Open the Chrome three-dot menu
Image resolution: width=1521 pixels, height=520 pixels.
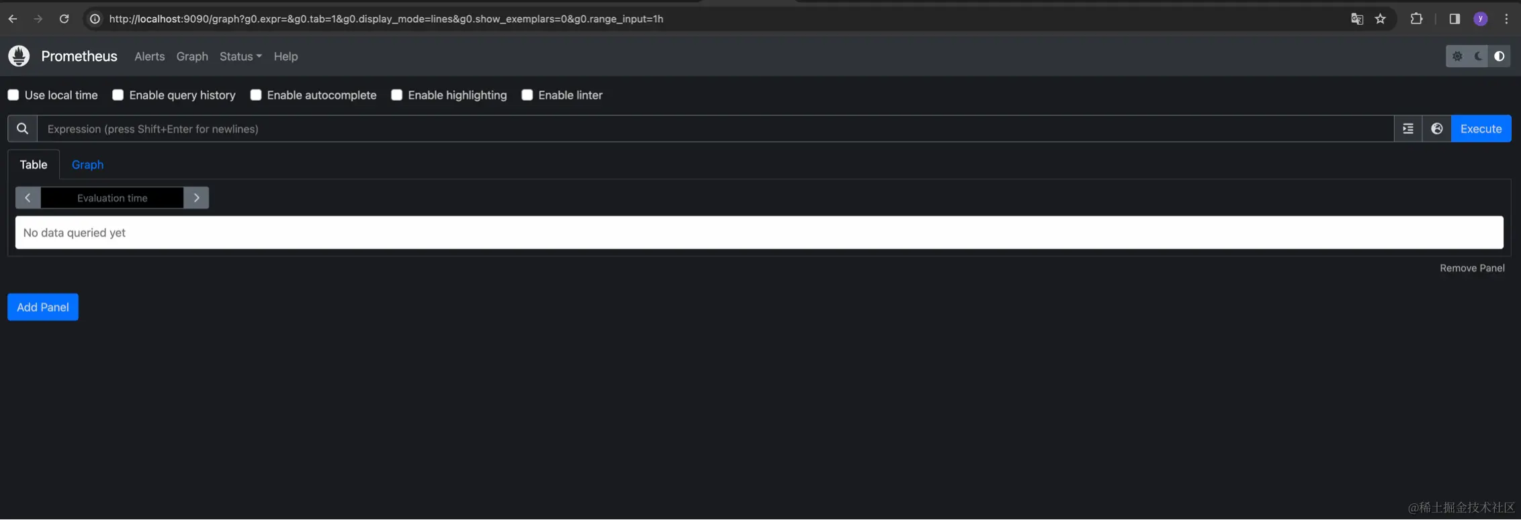point(1506,19)
